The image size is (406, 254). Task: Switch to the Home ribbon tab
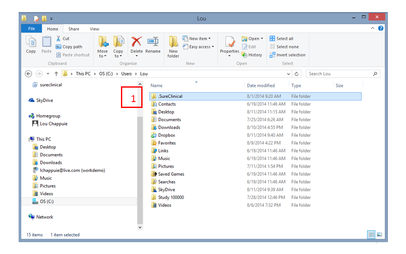coord(52,29)
